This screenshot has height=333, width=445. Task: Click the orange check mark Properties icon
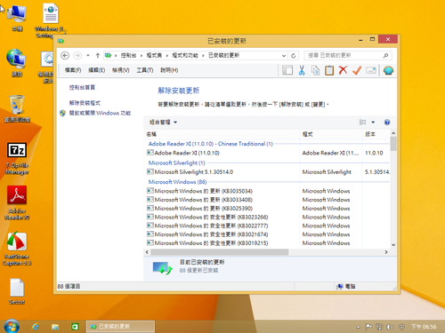click(357, 70)
